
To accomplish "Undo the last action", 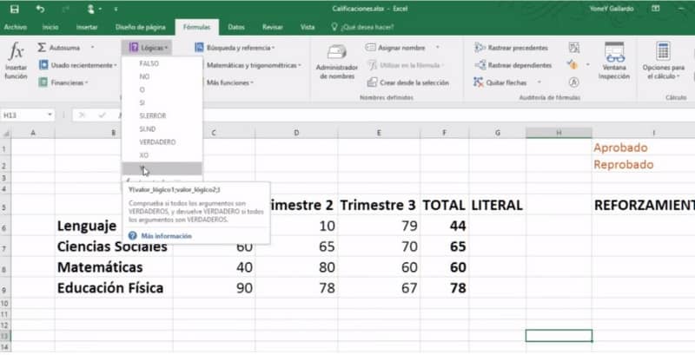I will coord(40,9).
